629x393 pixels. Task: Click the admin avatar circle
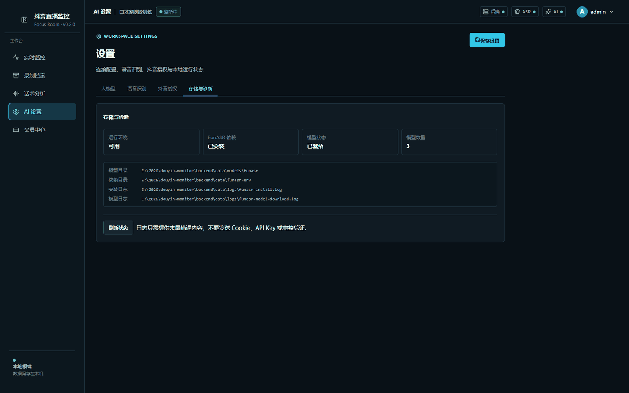(x=582, y=12)
